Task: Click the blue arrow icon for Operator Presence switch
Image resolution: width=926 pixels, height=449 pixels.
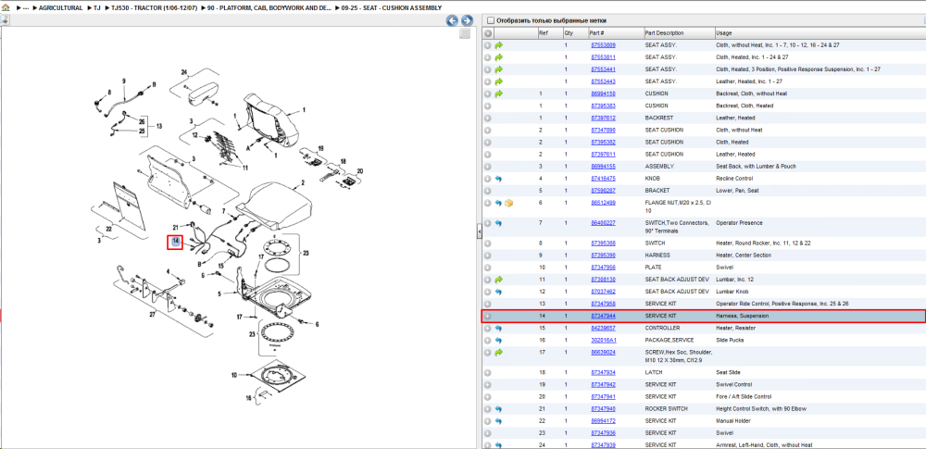Action: click(498, 223)
